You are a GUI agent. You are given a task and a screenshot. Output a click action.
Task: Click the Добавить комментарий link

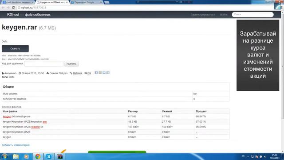pyautogui.click(x=16, y=145)
